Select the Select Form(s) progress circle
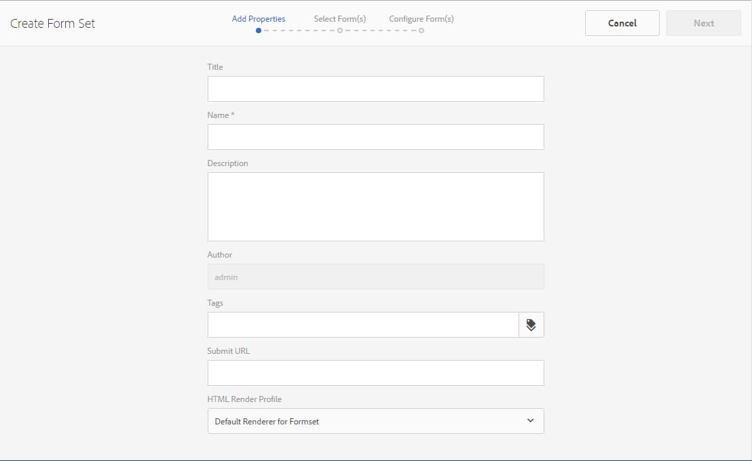The image size is (752, 461). [339, 30]
